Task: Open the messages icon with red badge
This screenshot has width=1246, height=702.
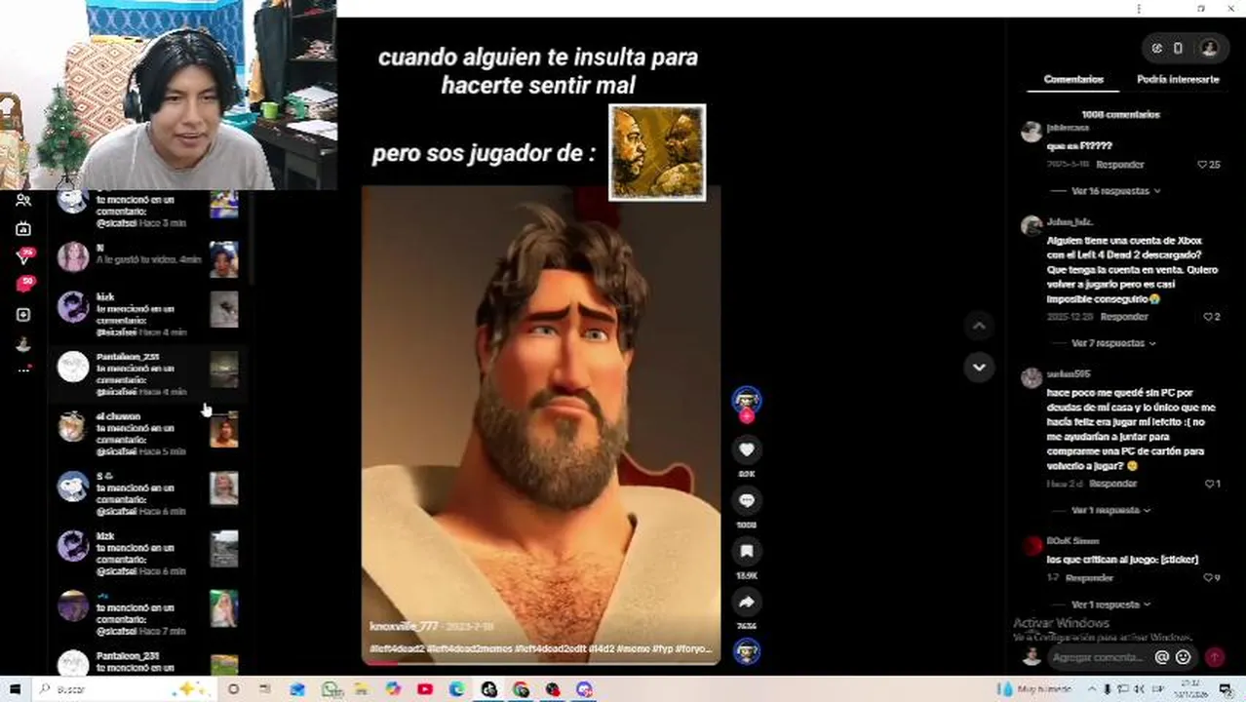Action: click(23, 256)
